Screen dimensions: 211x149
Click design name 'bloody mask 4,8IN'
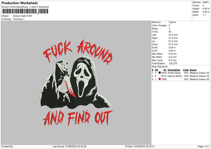point(23,16)
